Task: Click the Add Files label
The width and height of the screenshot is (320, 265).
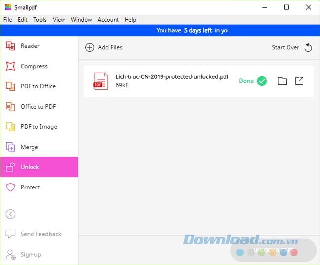Action: [x=110, y=47]
